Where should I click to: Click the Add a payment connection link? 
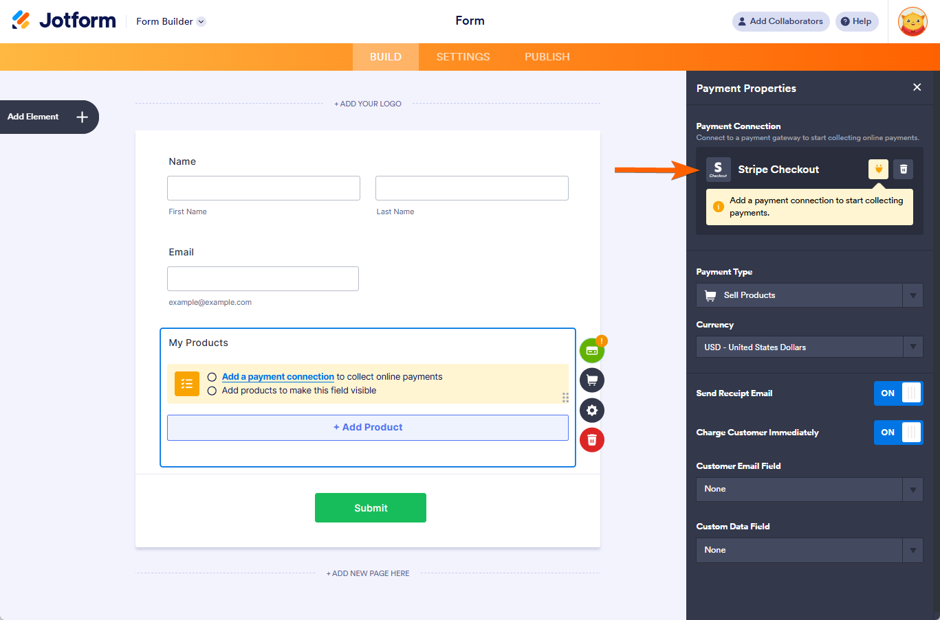277,376
